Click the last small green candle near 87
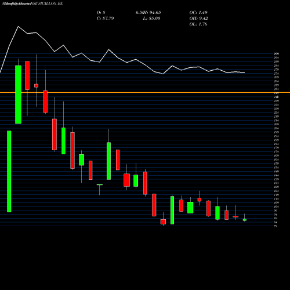 245,220
